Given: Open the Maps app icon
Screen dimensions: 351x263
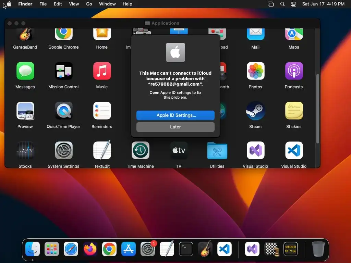Looking at the screenshot, I should tap(294, 34).
